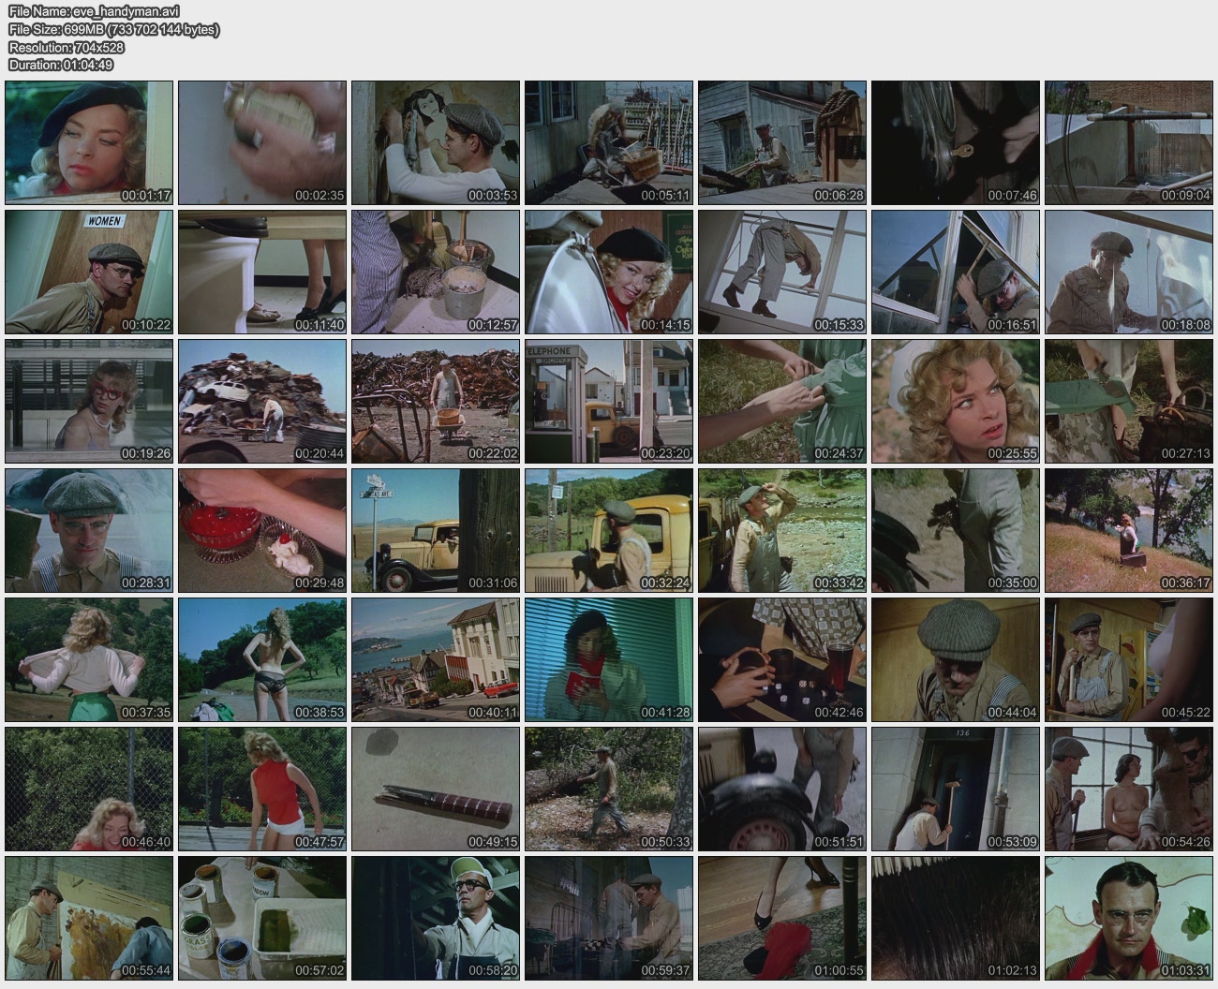Click the pen close-up thumbnail at 00:49:15

(436, 790)
